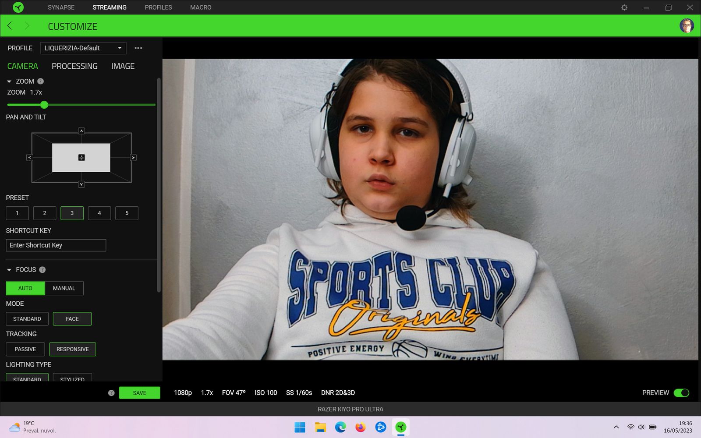Select Standard lighting type
The height and width of the screenshot is (438, 701).
[x=27, y=378]
